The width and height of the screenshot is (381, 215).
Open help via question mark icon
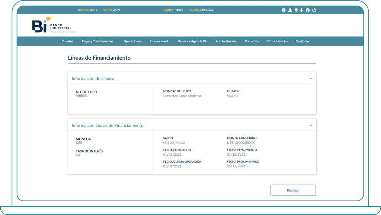308,10
